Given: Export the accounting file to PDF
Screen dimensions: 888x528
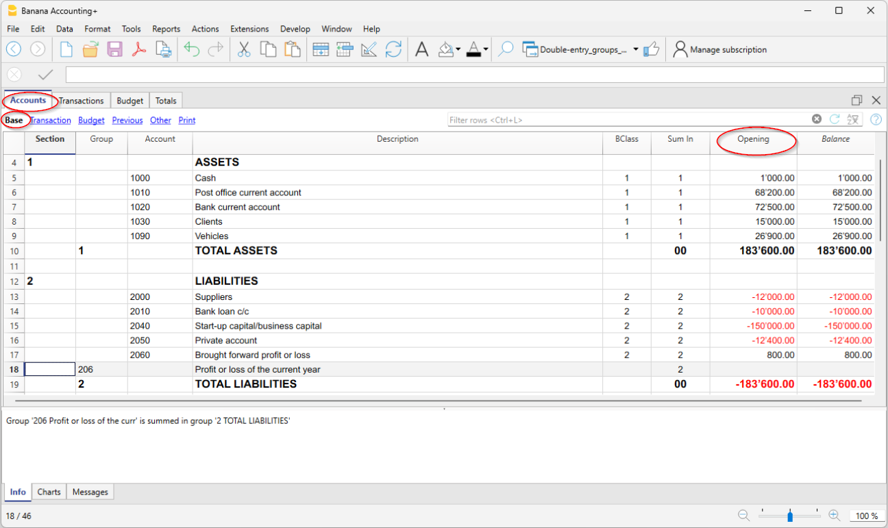Looking at the screenshot, I should coord(139,49).
